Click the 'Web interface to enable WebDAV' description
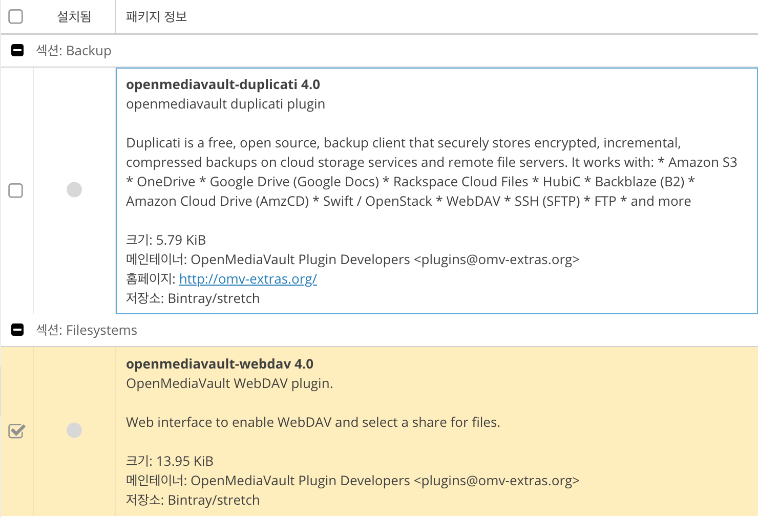The height and width of the screenshot is (518, 758). point(313,422)
